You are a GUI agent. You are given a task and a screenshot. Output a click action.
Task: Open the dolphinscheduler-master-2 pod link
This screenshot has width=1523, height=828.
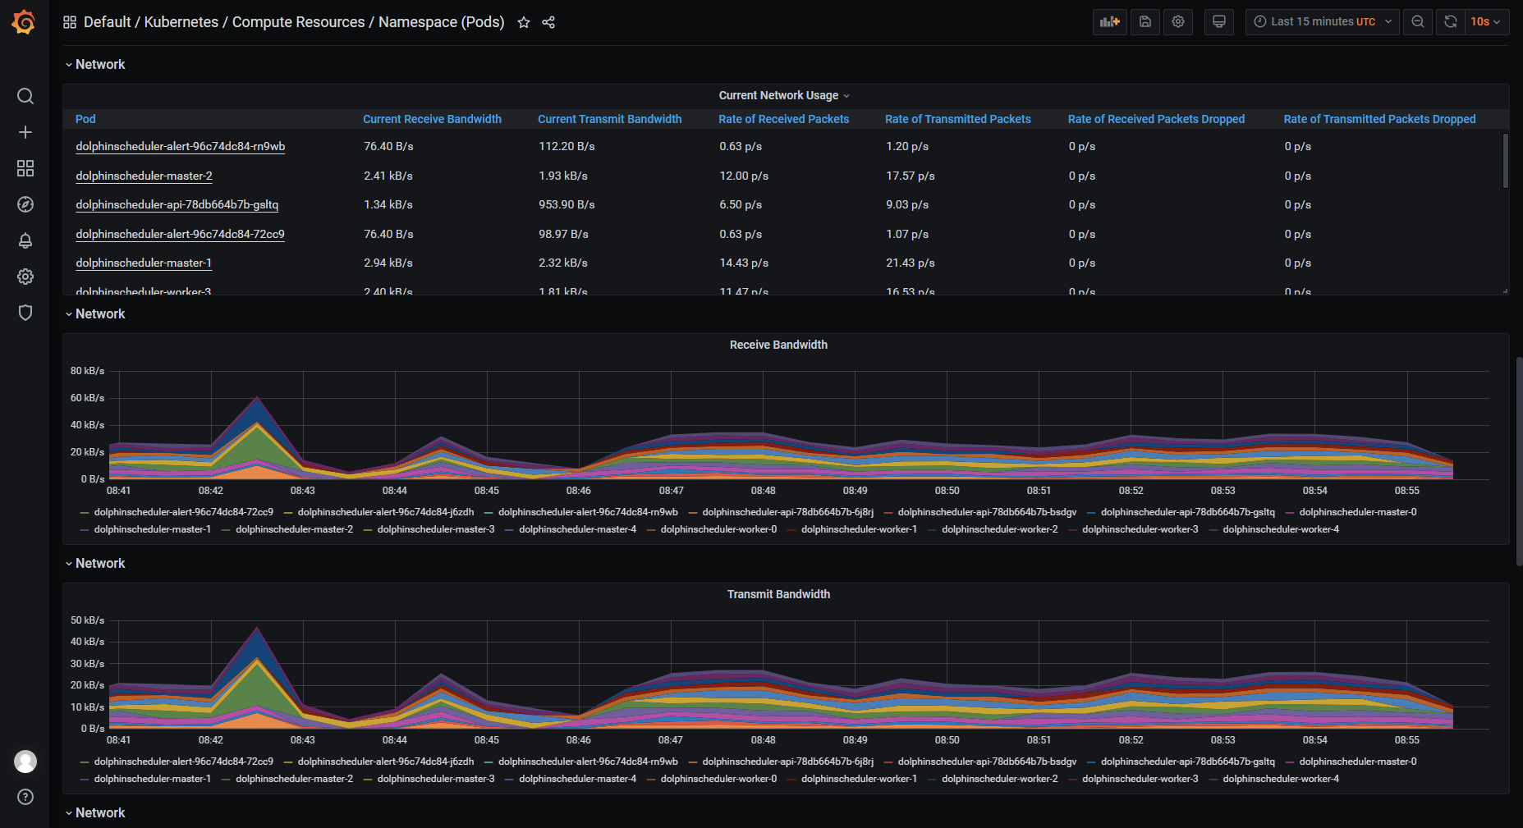144,176
